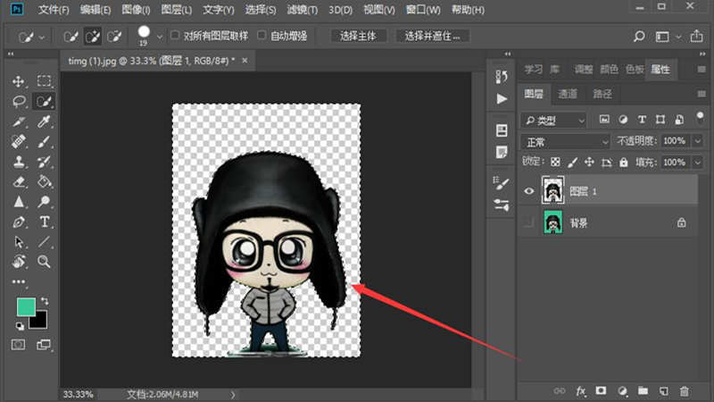Choose Subtract from Selection mode
This screenshot has height=402, width=714.
click(x=114, y=37)
